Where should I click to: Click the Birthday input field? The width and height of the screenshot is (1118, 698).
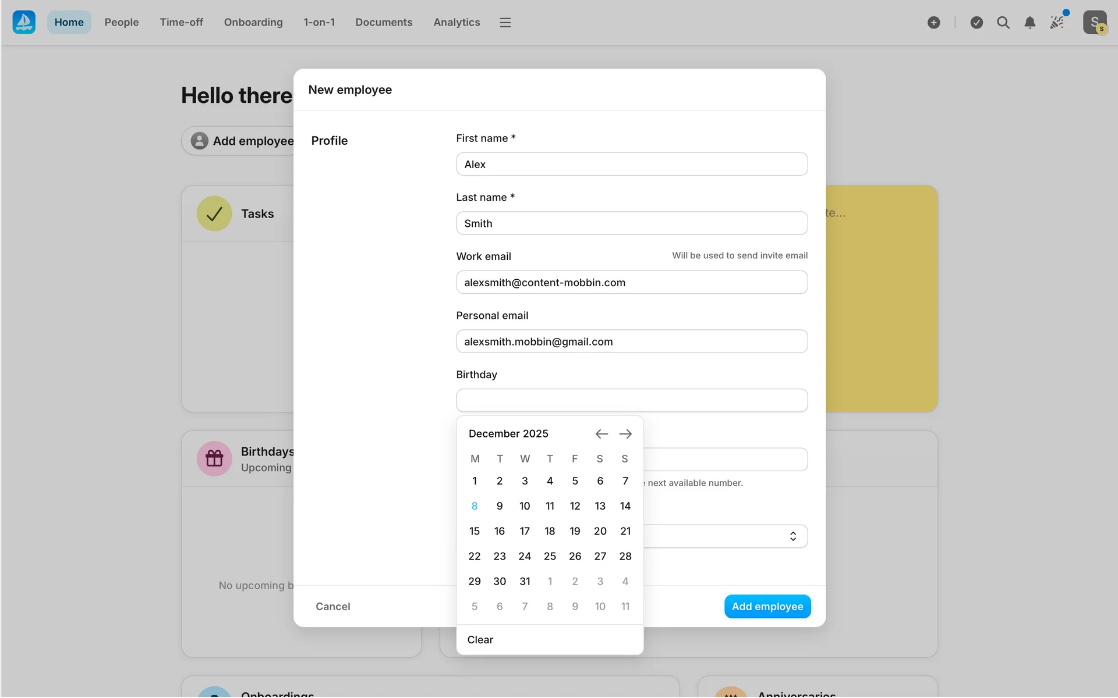pos(631,400)
